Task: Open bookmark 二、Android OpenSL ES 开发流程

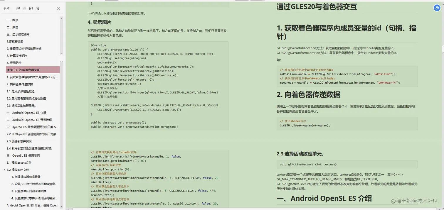Action: coord(29,120)
